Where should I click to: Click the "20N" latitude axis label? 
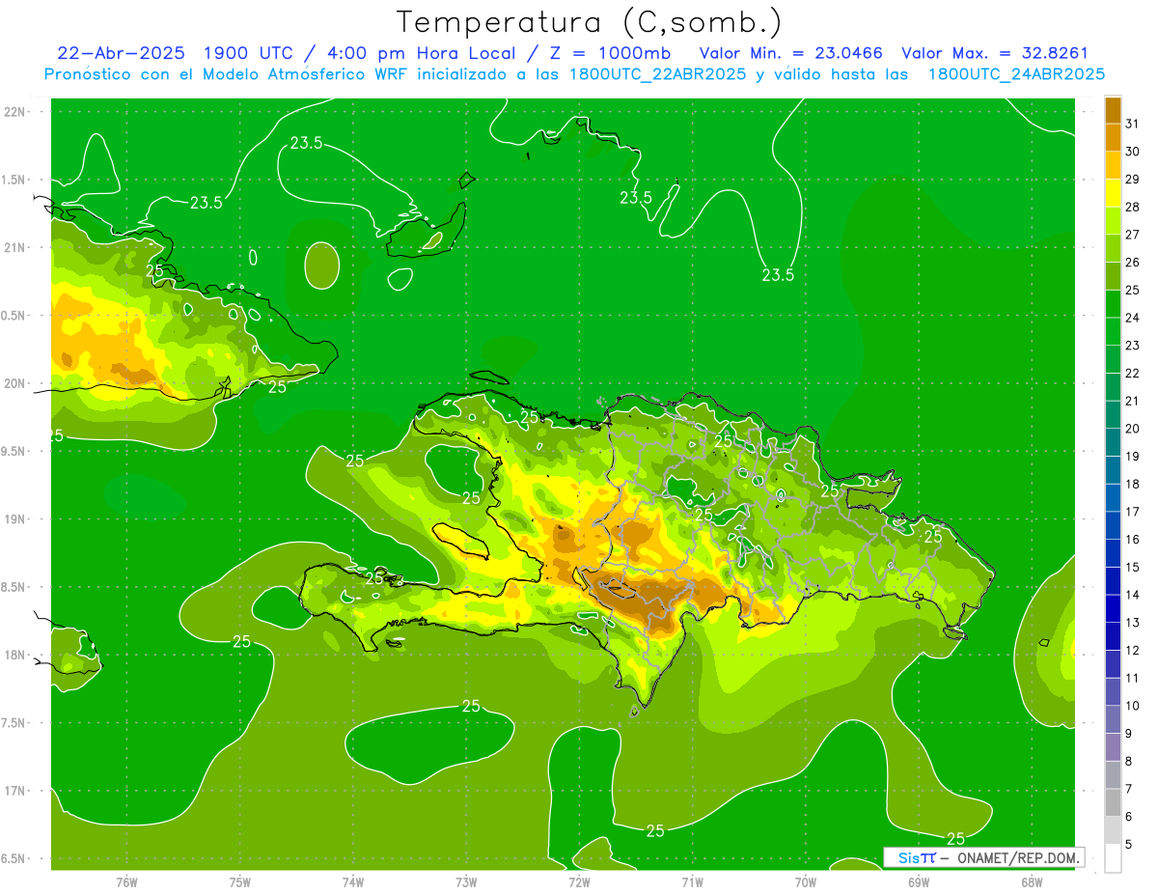(x=14, y=383)
